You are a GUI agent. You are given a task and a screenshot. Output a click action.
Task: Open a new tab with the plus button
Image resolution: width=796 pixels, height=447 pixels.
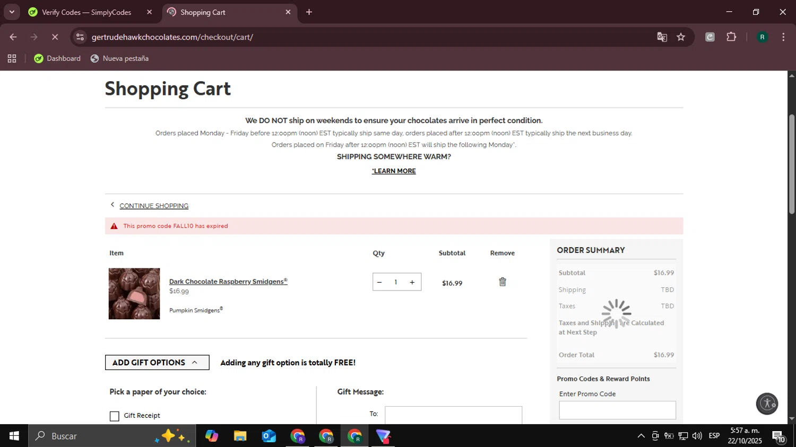(309, 12)
